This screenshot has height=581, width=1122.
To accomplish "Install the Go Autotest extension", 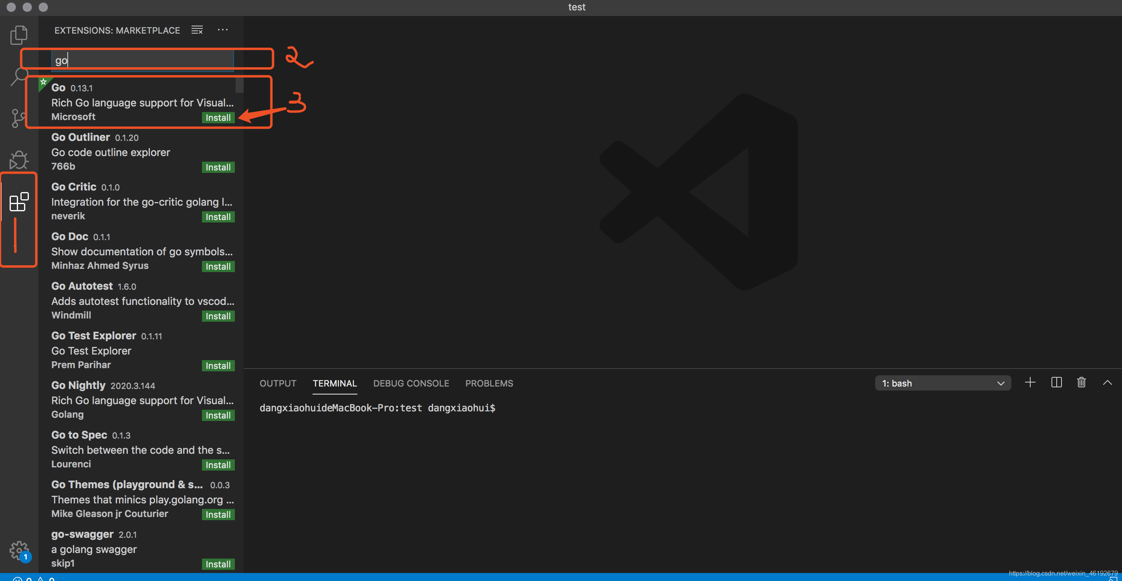I will [218, 316].
